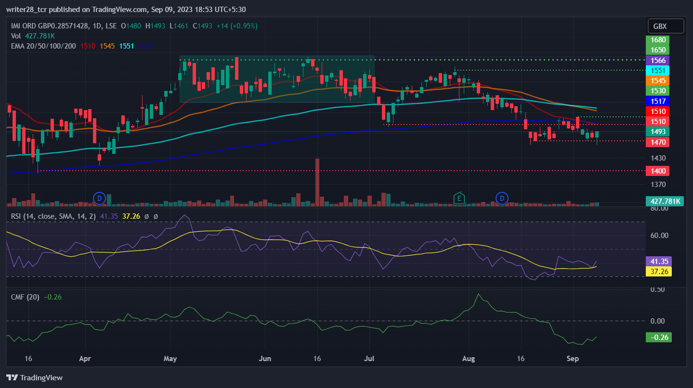Click the dividend D marker in mid August
The width and height of the screenshot is (693, 388).
pos(502,198)
